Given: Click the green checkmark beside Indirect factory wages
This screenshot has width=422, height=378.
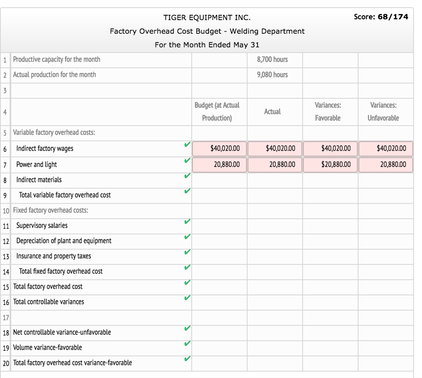Looking at the screenshot, I should pos(187,145).
